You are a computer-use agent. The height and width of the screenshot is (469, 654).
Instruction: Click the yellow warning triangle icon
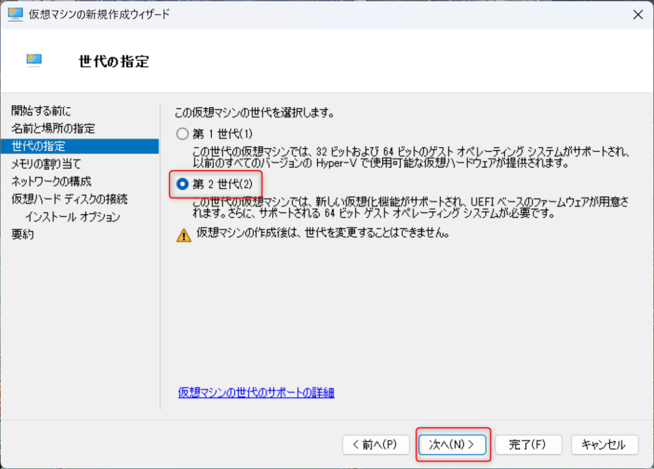[183, 235]
